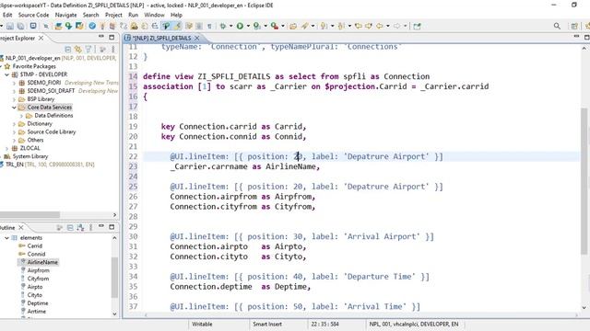Toggle the Outline sort button
This screenshot has width=590, height=331.
click(80, 227)
